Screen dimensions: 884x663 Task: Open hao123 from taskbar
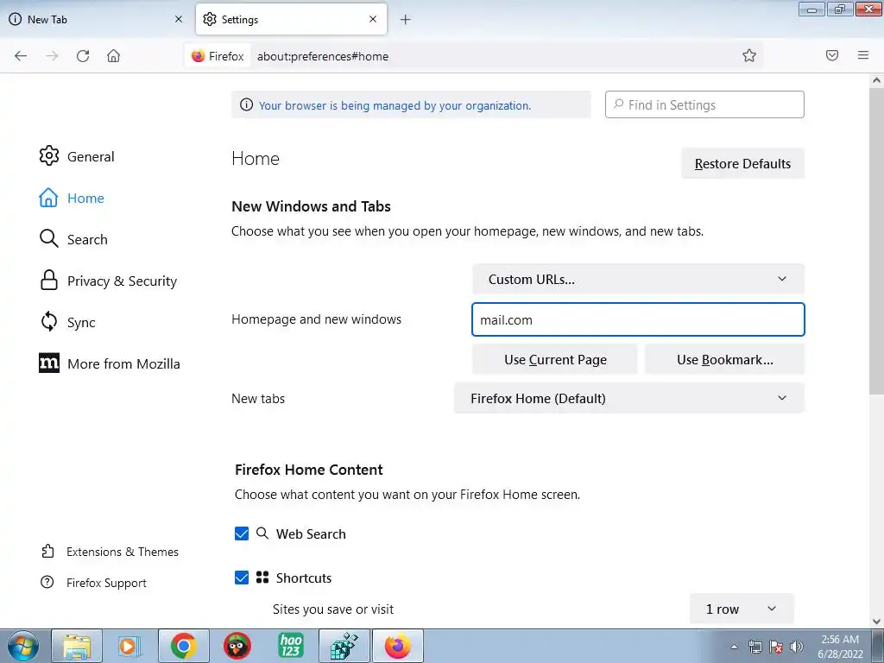click(x=290, y=646)
